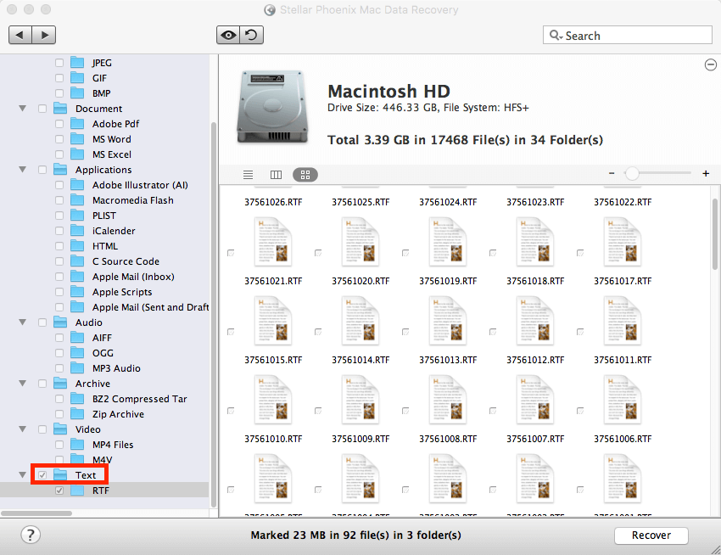Screen dimensions: 721x555
Task: Click the AIFF folder icon
Action: tap(77, 337)
